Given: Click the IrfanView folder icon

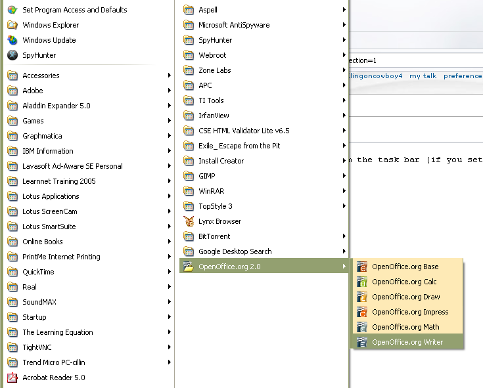Looking at the screenshot, I should pyautogui.click(x=189, y=116).
